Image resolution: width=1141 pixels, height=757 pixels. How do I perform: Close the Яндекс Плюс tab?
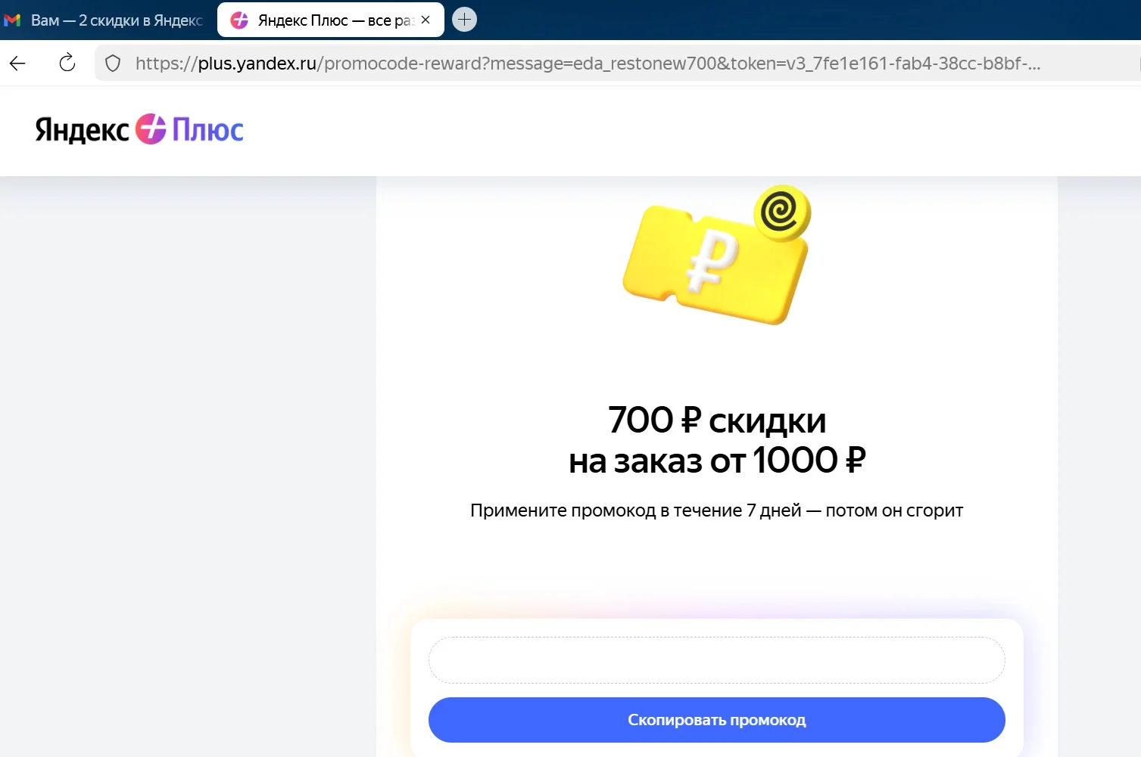pos(426,20)
